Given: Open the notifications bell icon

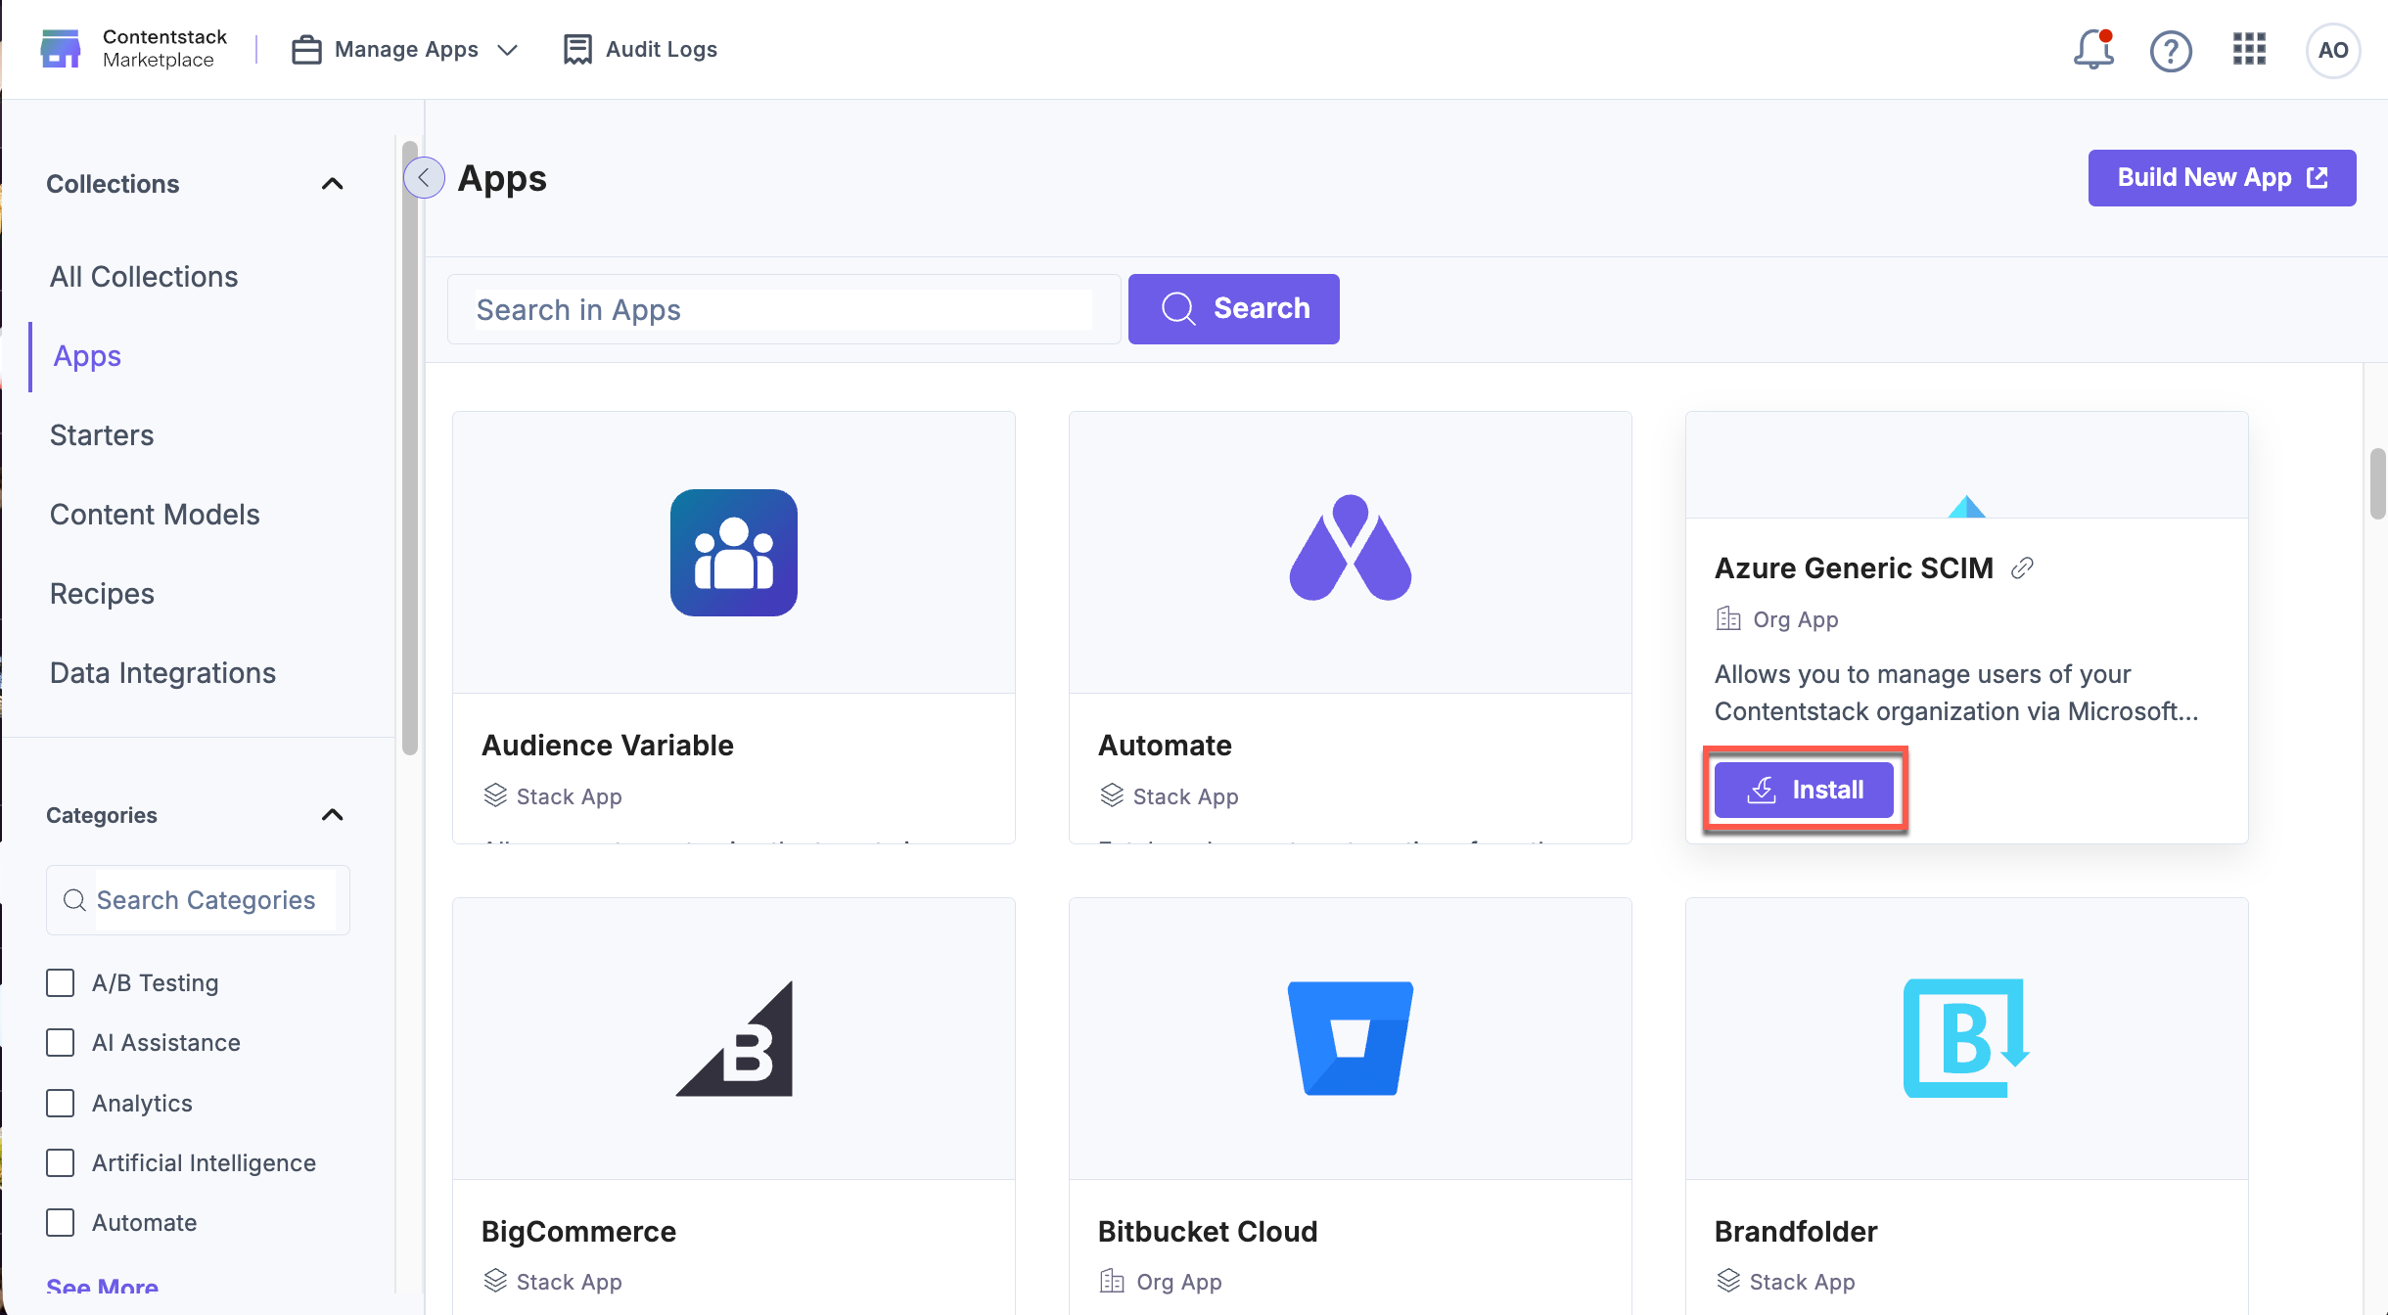Looking at the screenshot, I should (x=2092, y=49).
